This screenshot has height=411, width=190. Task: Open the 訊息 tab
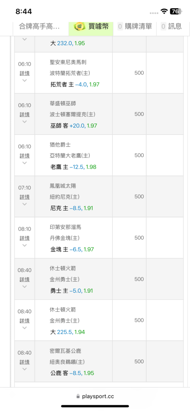pyautogui.click(x=171, y=26)
